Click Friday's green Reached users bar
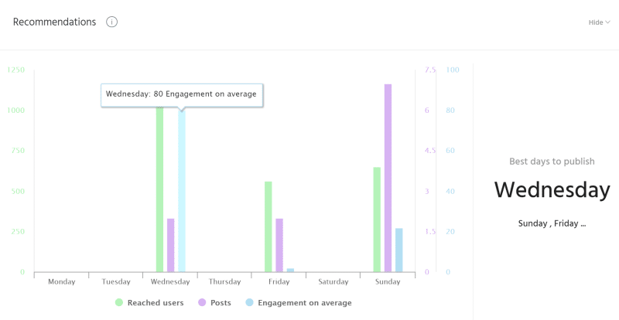The image size is (619, 320). (268, 226)
